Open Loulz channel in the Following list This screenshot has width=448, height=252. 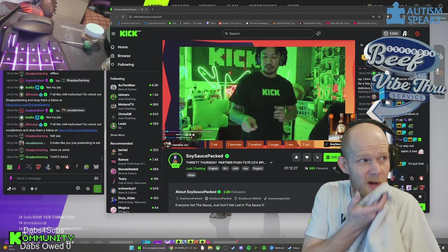pos(134,126)
